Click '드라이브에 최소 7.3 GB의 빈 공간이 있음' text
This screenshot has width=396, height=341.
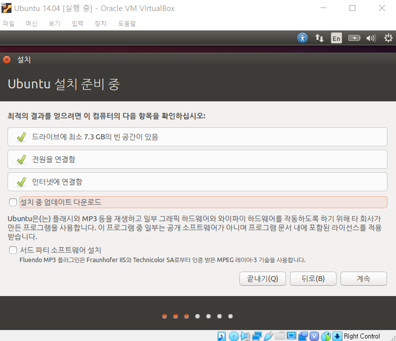95,137
